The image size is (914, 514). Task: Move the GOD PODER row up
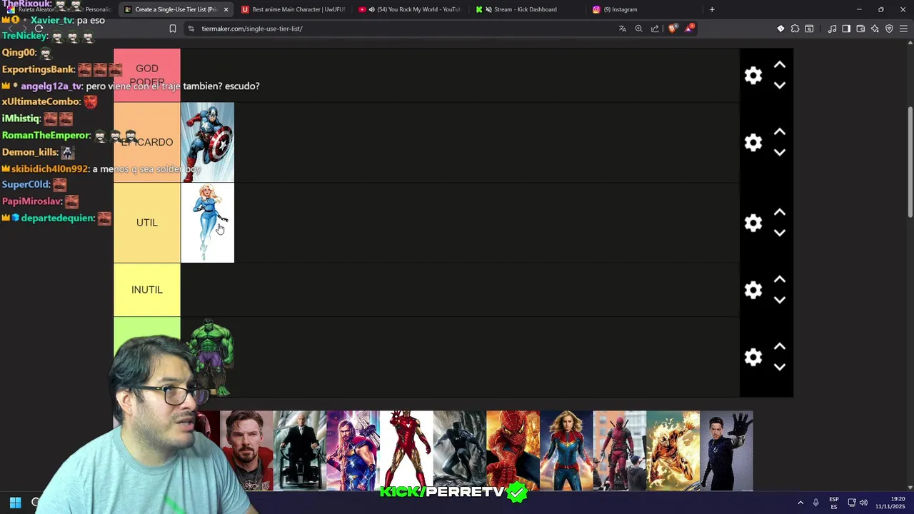pyautogui.click(x=780, y=65)
